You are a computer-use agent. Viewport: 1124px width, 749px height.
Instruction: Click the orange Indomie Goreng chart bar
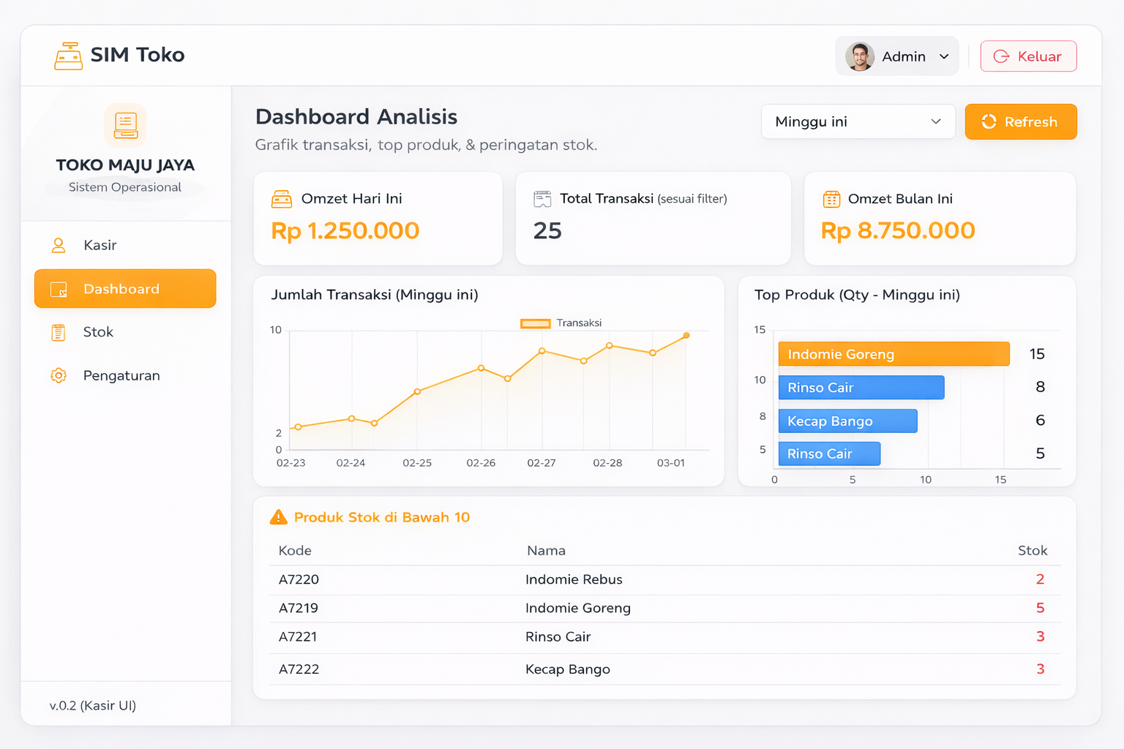893,354
